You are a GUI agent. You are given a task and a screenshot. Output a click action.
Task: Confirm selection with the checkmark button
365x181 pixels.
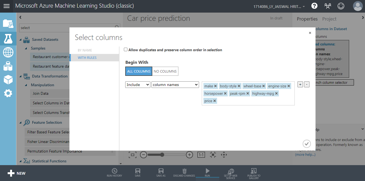[306, 143]
